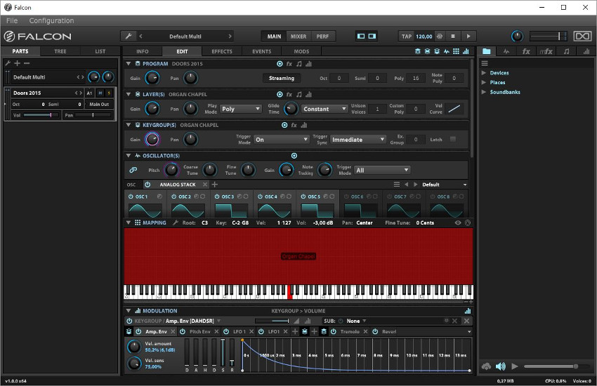Toggle OSC 3 power button
The image size is (597, 386).
(216, 197)
